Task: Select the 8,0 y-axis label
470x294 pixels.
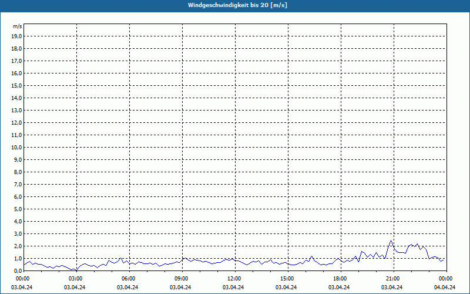Action: [x=19, y=172]
